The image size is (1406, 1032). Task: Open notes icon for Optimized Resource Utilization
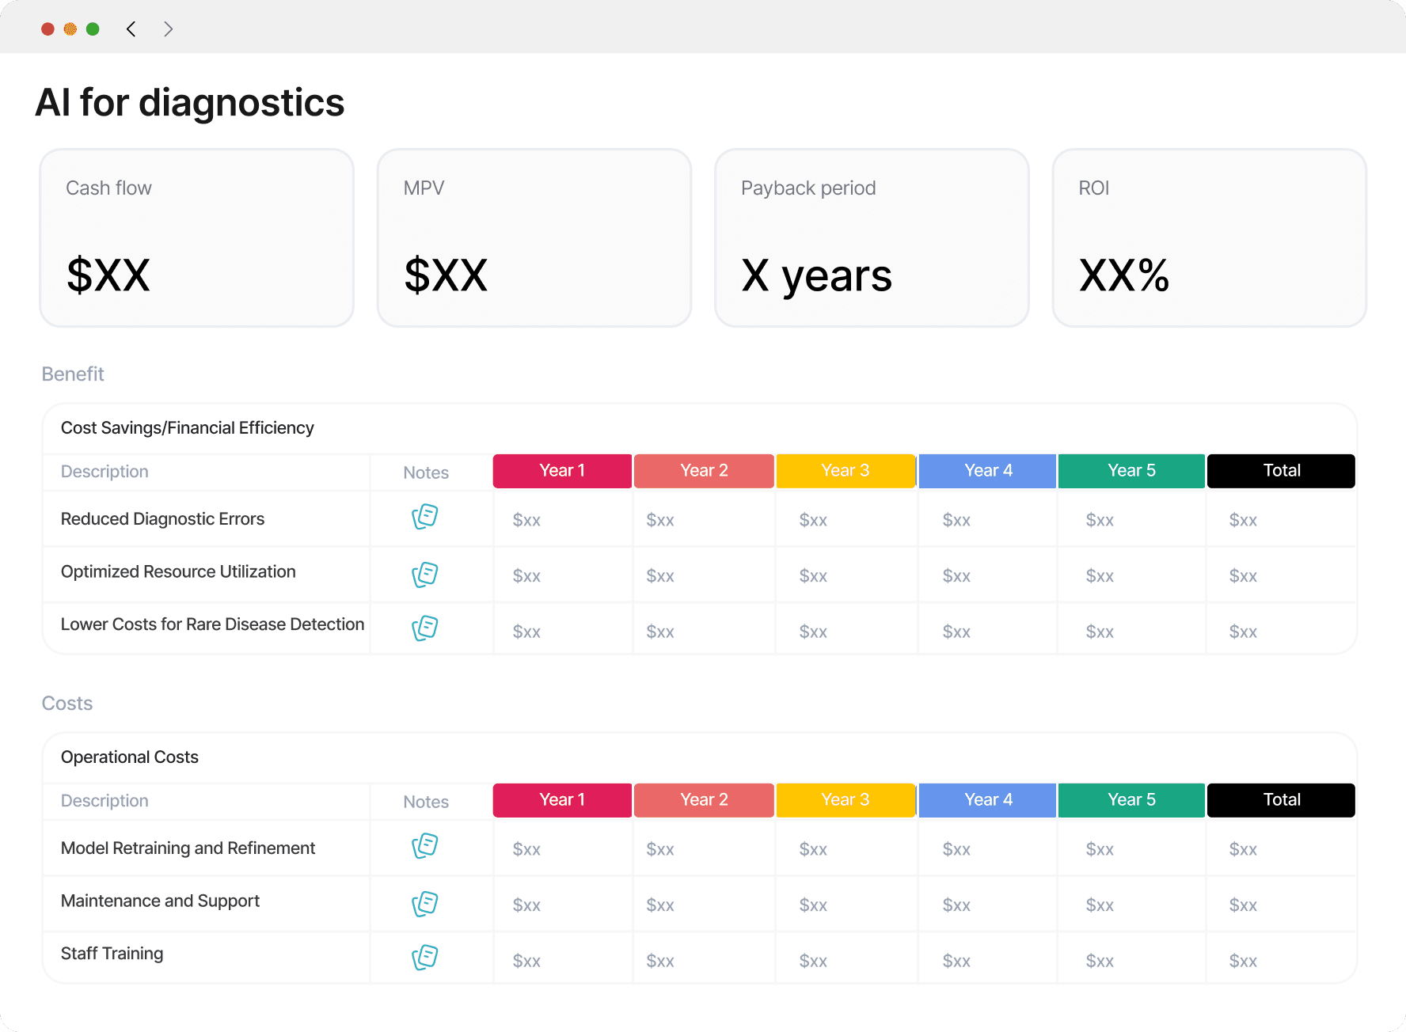coord(425,575)
